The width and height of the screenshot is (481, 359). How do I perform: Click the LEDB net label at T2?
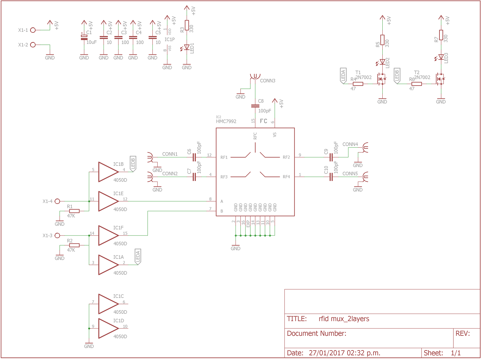[x=397, y=76]
